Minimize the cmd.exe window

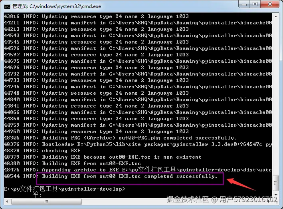tap(244, 4)
